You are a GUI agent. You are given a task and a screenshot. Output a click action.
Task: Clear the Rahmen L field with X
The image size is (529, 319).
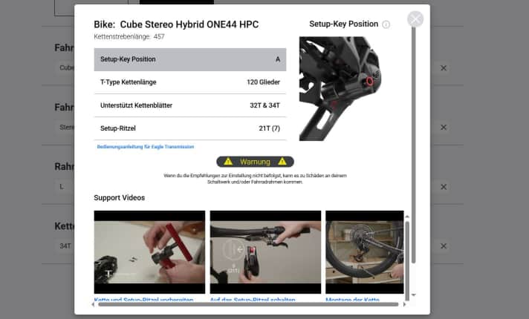pos(444,186)
